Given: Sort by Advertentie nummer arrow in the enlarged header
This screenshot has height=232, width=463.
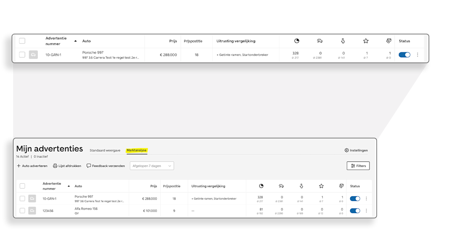Looking at the screenshot, I should (x=75, y=41).
